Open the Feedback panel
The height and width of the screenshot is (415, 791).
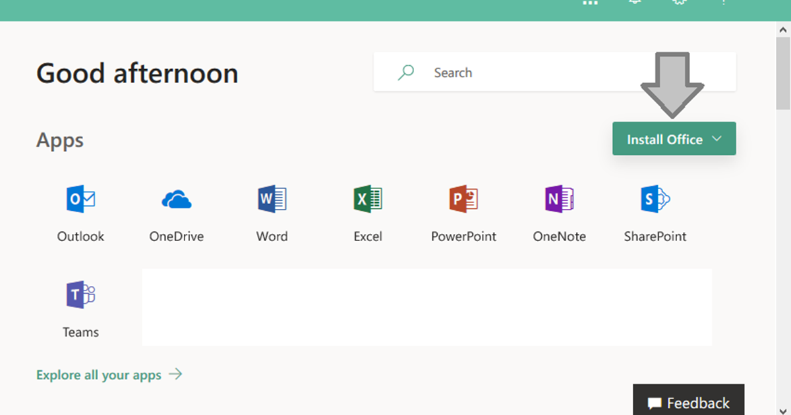(688, 402)
